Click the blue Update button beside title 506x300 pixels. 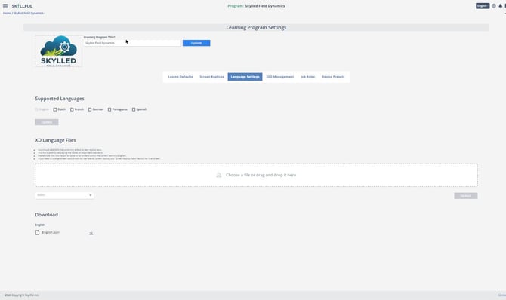tap(196, 43)
